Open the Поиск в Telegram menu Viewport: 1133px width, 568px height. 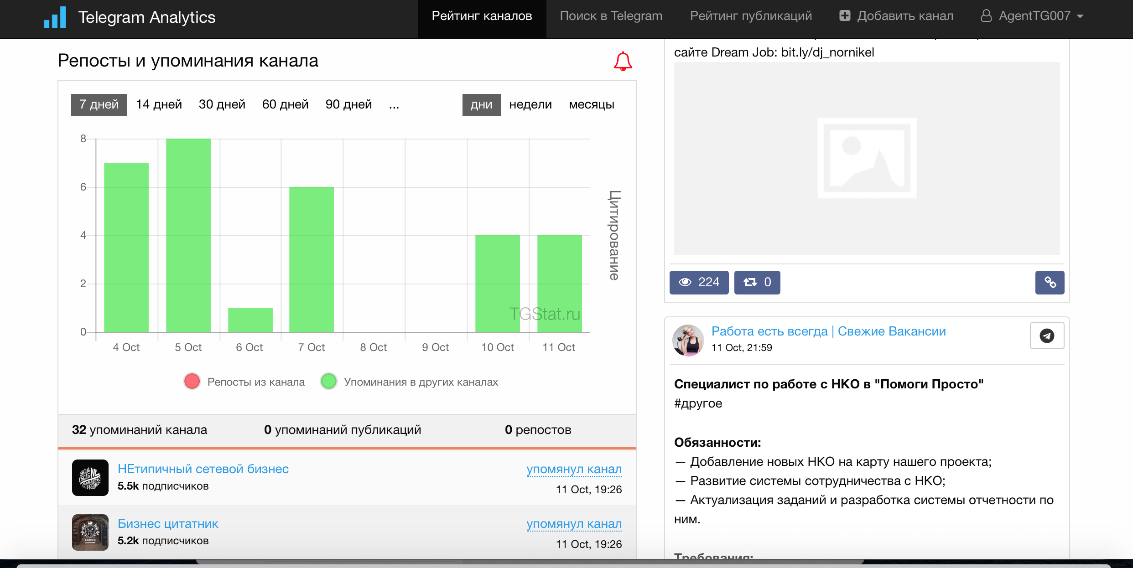[x=611, y=16]
